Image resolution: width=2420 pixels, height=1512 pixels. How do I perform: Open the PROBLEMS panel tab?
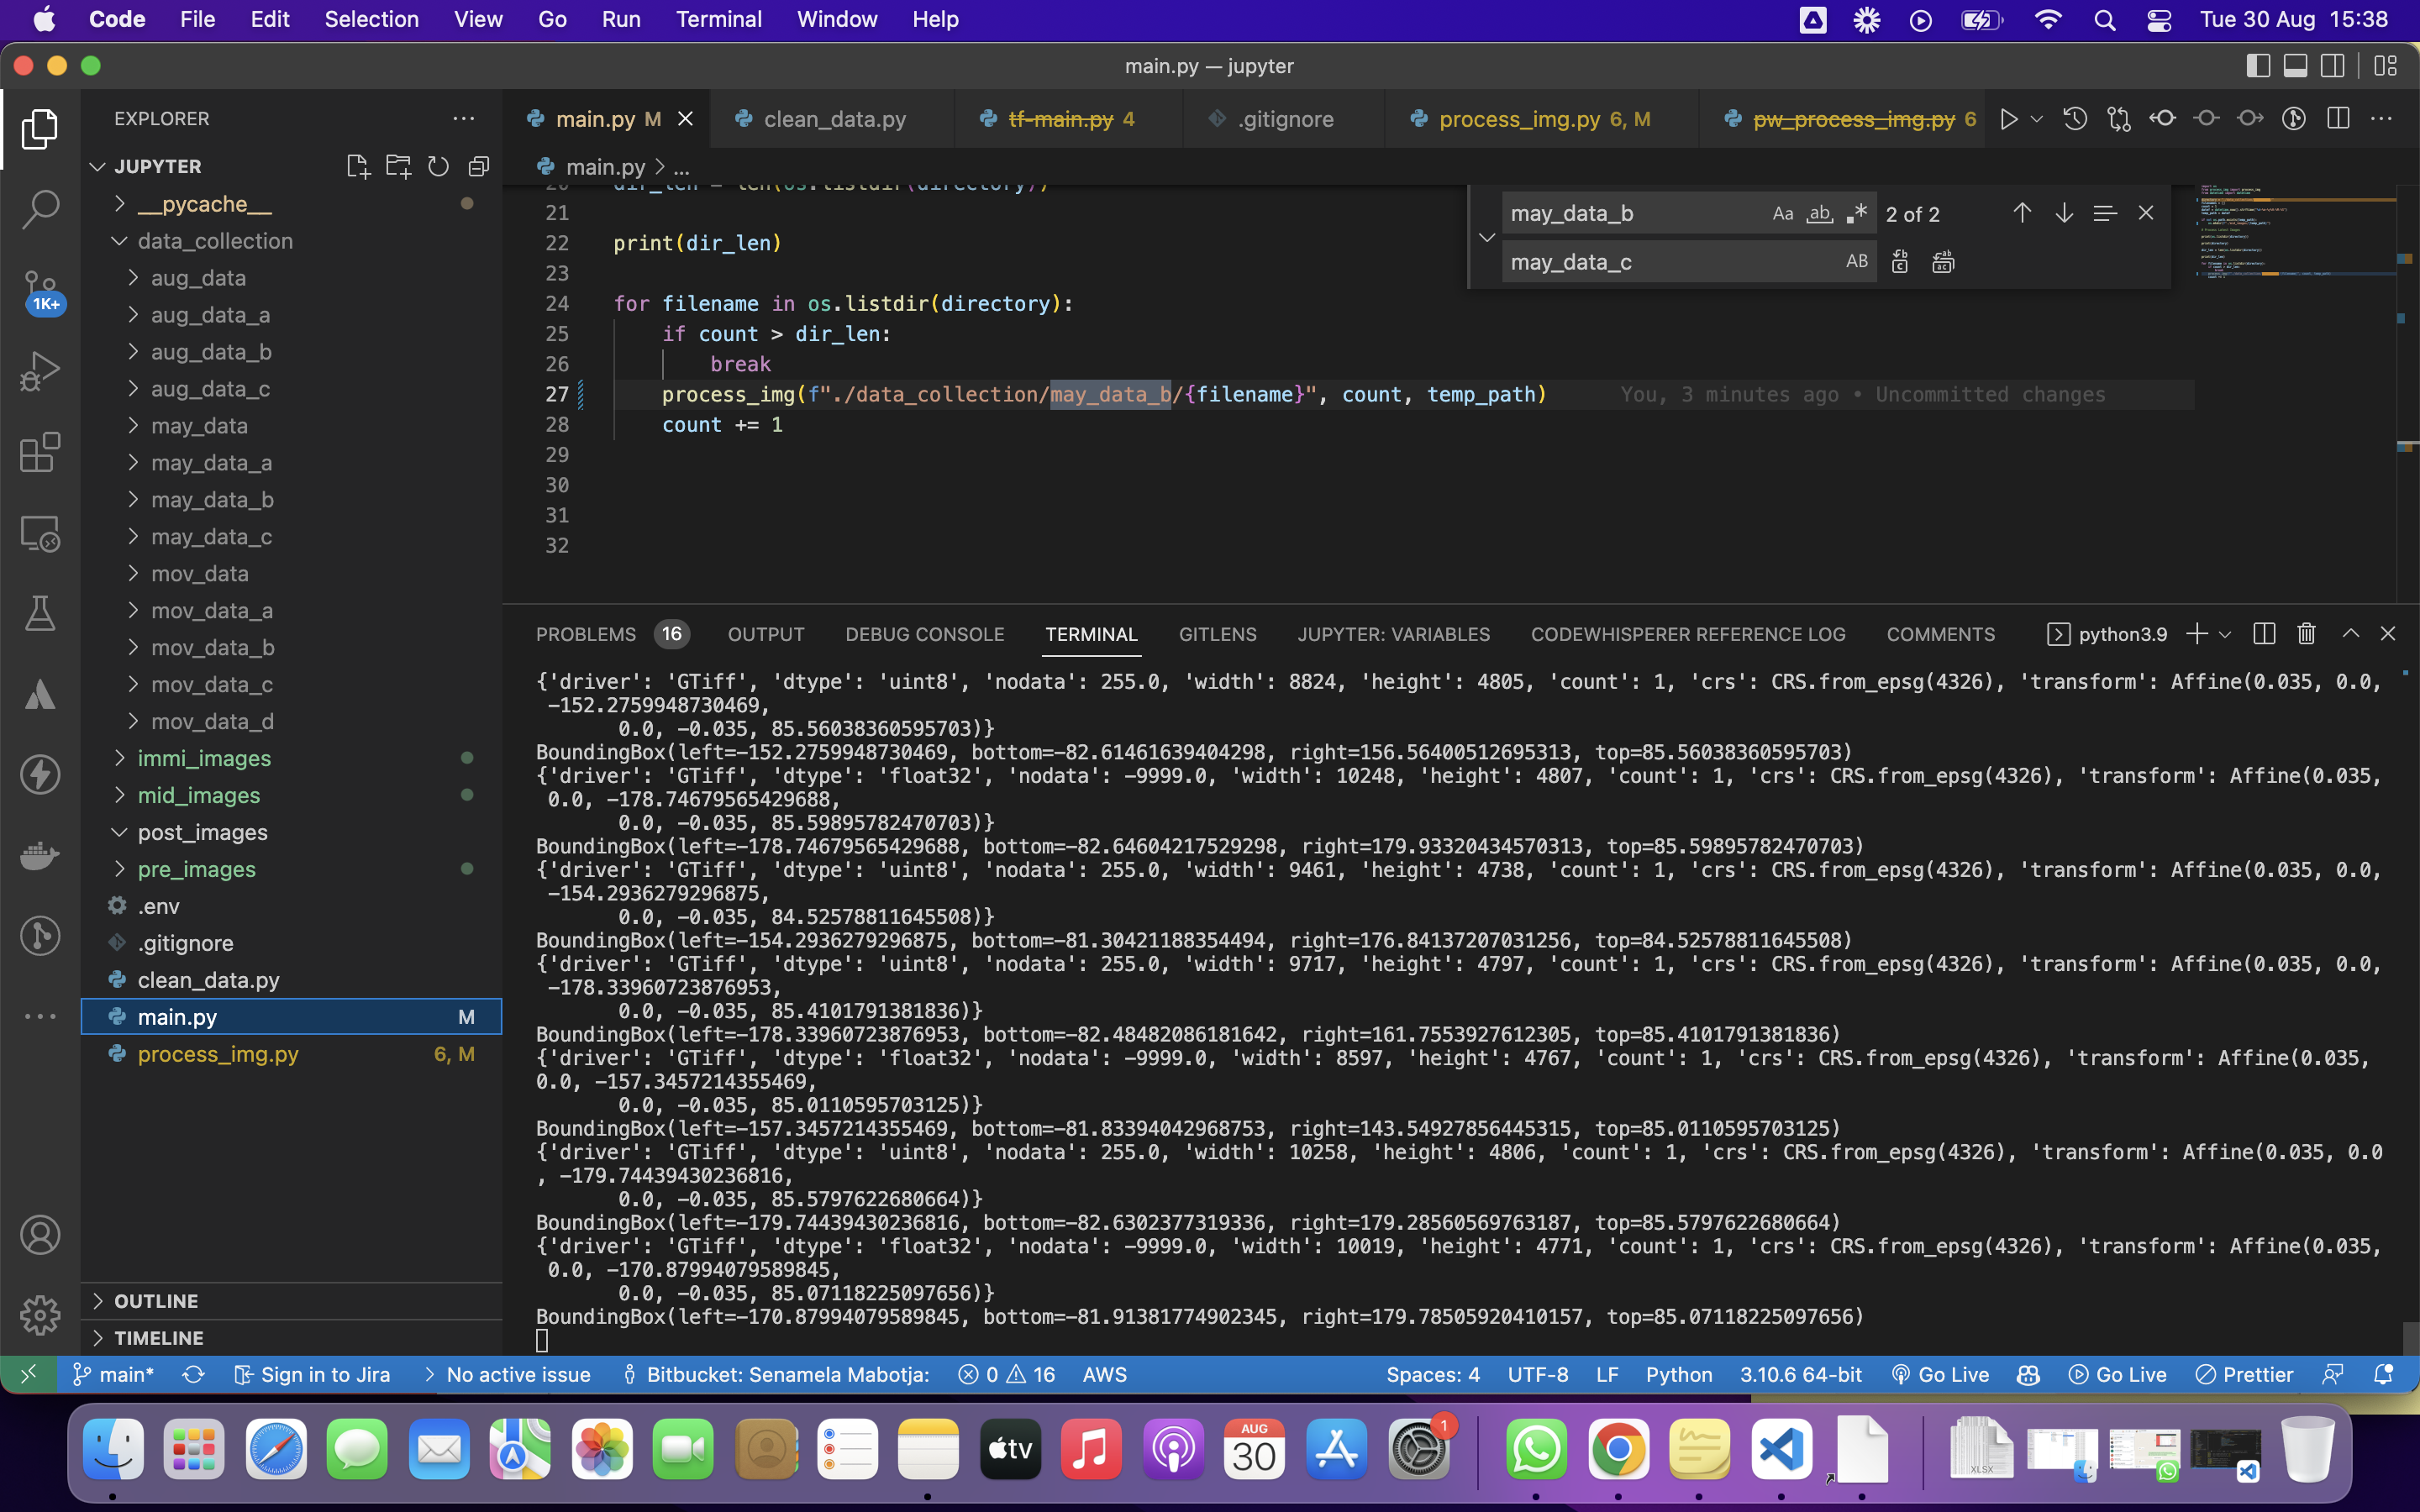(x=586, y=634)
